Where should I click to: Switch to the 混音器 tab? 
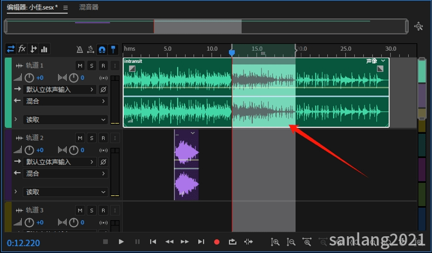point(89,8)
